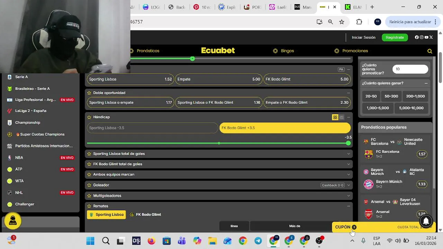This screenshot has width=443, height=249.
Task: Star the Goleador market
Action: pyautogui.click(x=89, y=185)
